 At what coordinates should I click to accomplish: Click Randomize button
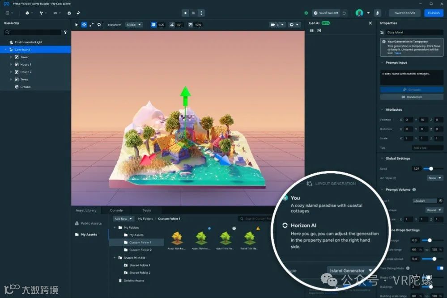(x=412, y=97)
